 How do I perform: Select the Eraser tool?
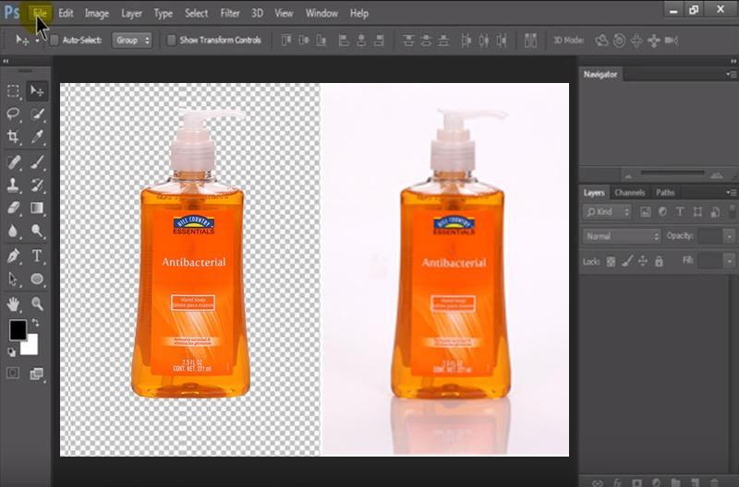(x=13, y=208)
